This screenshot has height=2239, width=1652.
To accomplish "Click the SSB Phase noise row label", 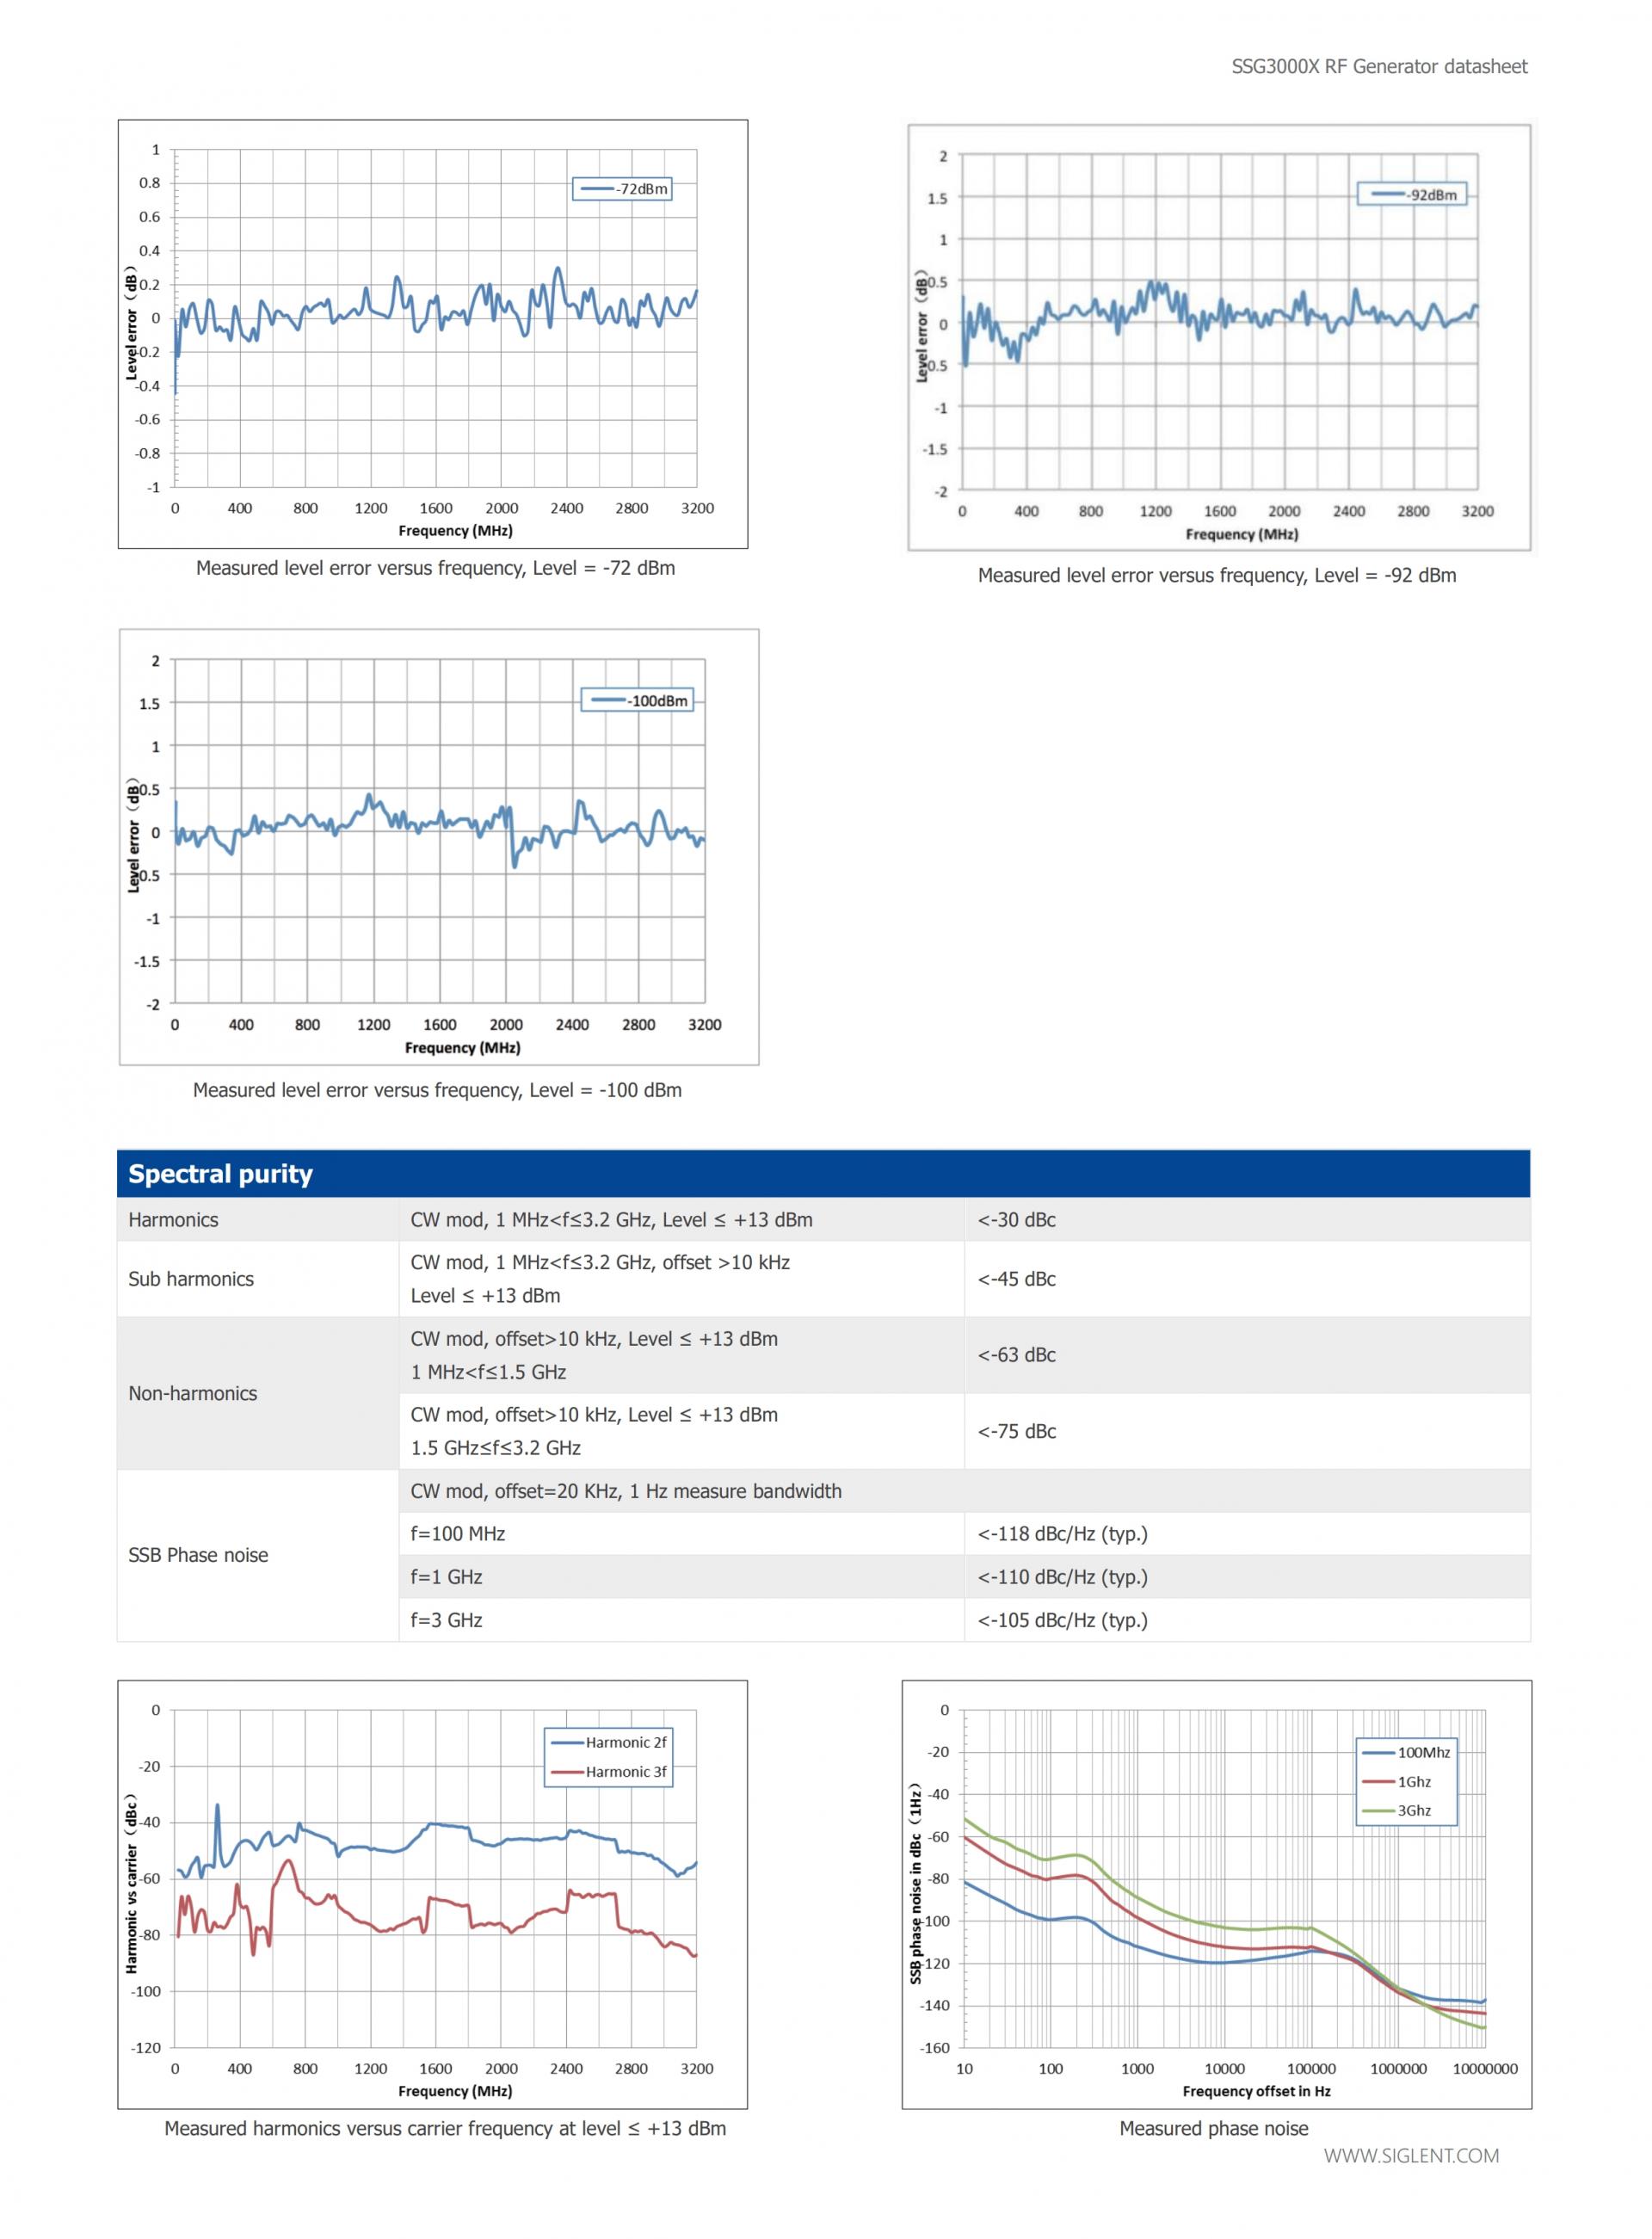I will point(198,1555).
